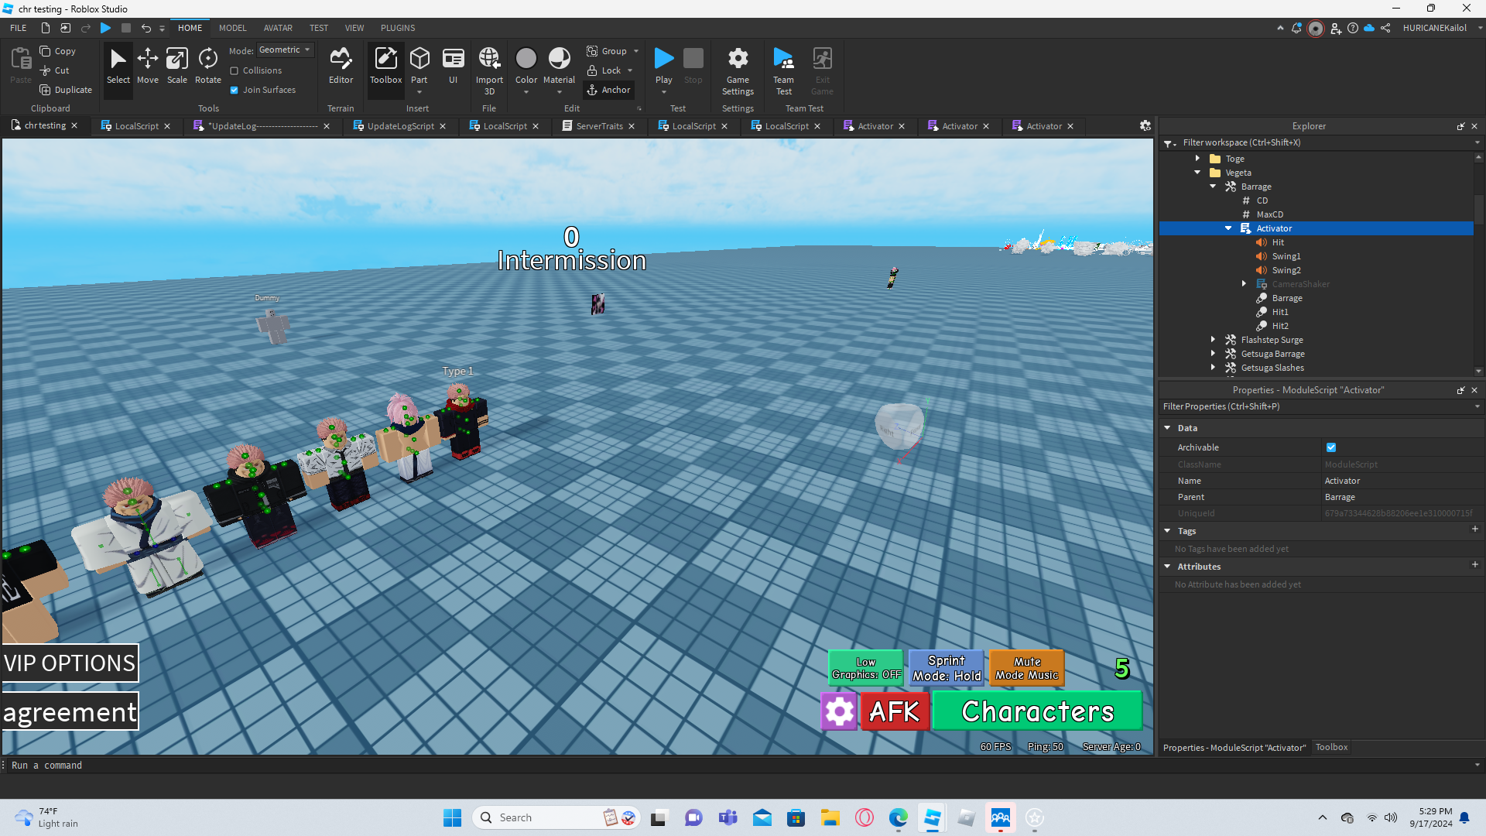
Task: Expand the Toge folder
Action: tap(1197, 158)
